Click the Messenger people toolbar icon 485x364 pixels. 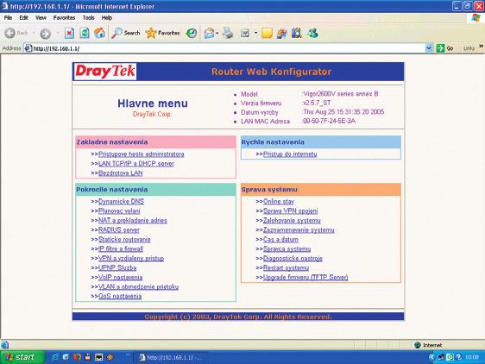(312, 33)
